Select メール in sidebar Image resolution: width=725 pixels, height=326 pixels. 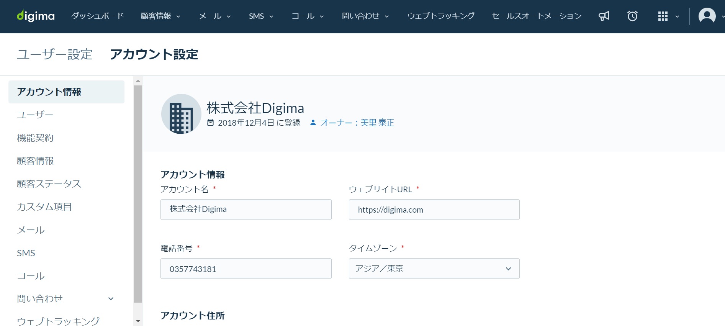click(31, 230)
